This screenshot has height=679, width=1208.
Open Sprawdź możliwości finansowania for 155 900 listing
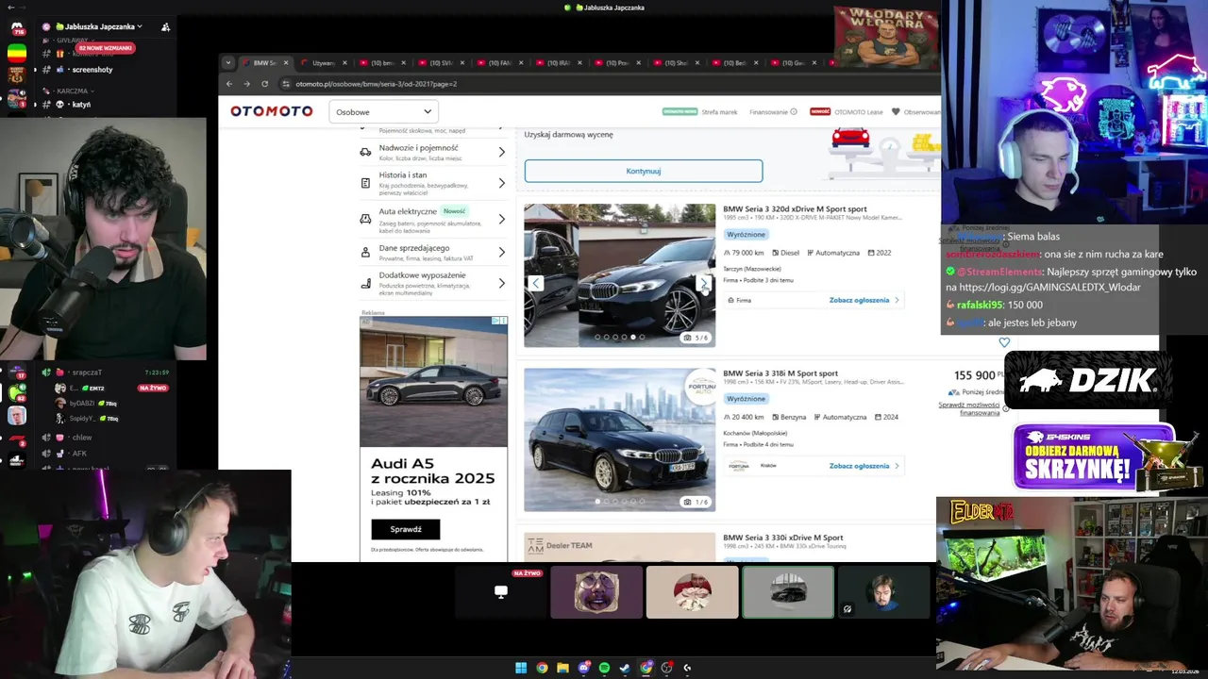969,408
